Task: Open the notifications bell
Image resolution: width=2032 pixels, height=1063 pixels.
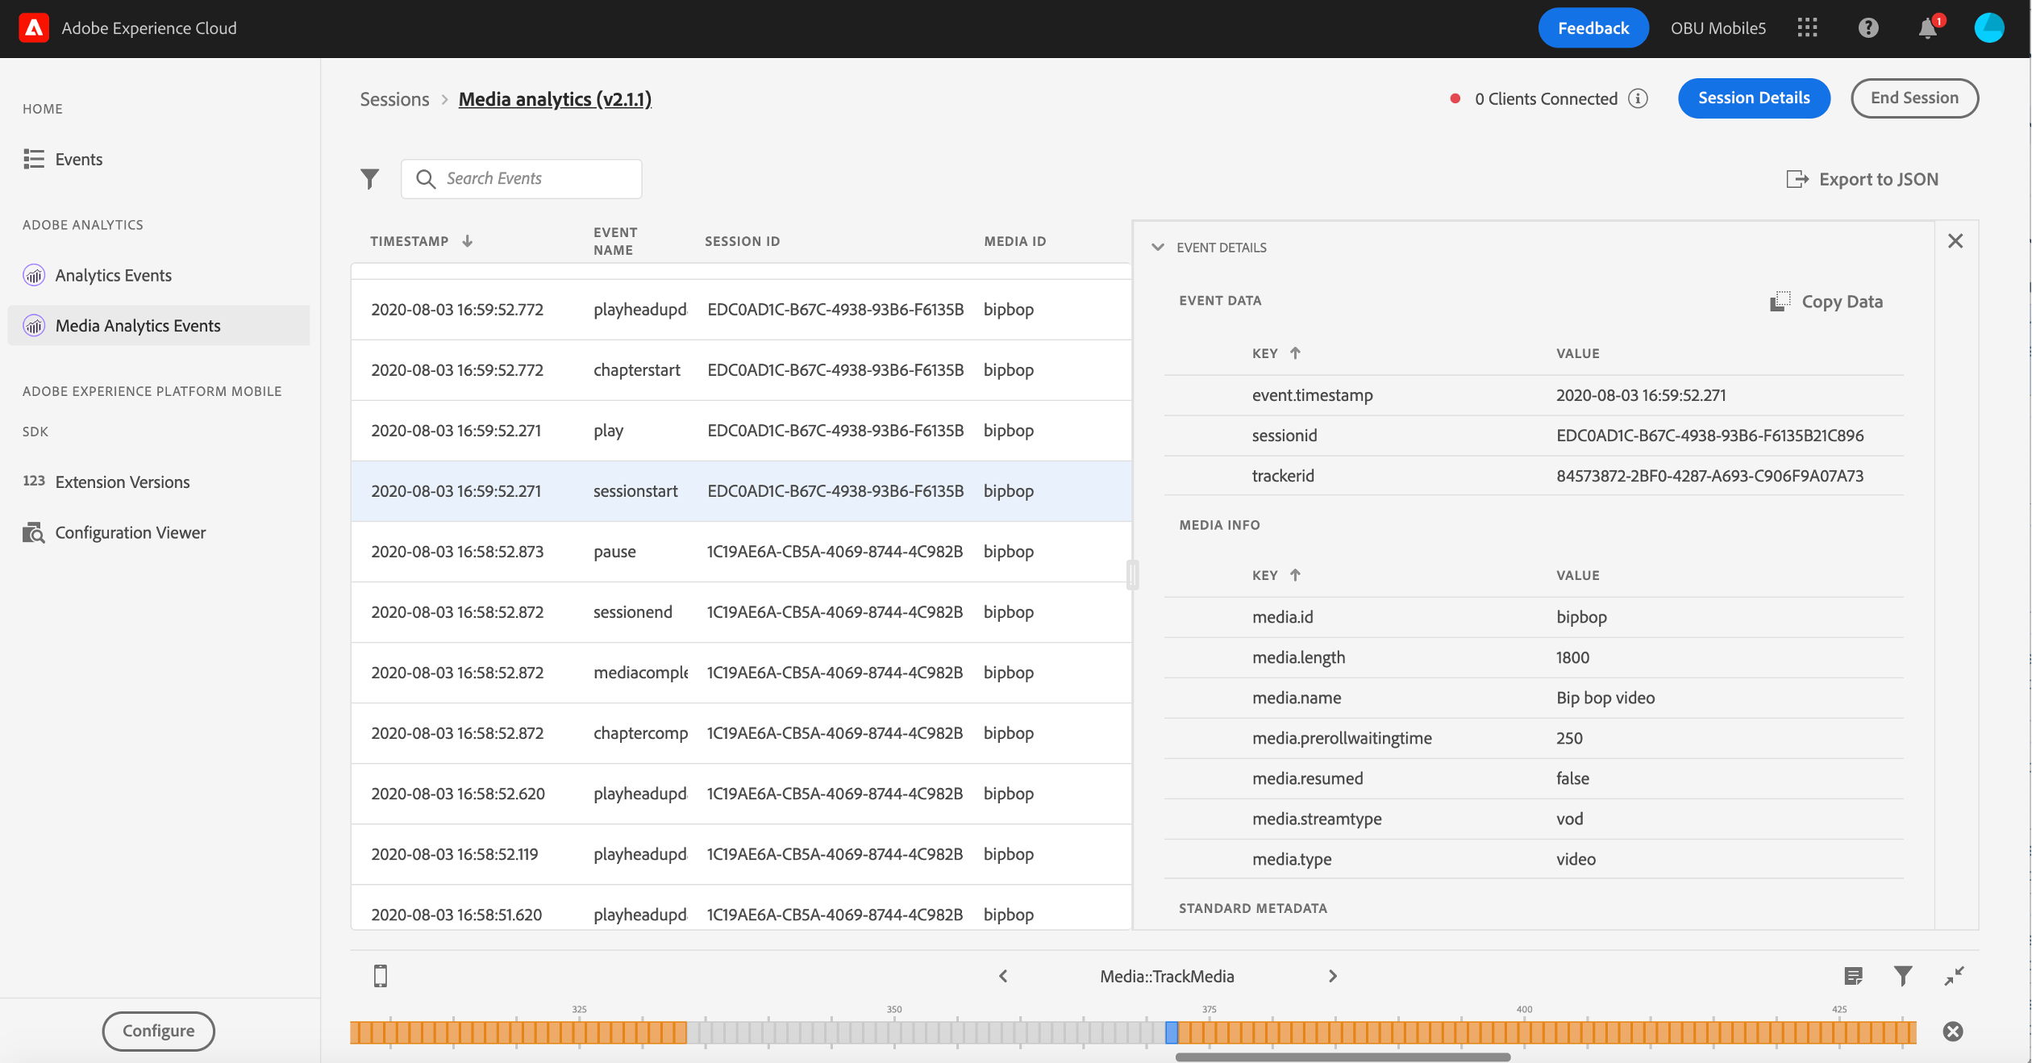Action: pos(1928,28)
